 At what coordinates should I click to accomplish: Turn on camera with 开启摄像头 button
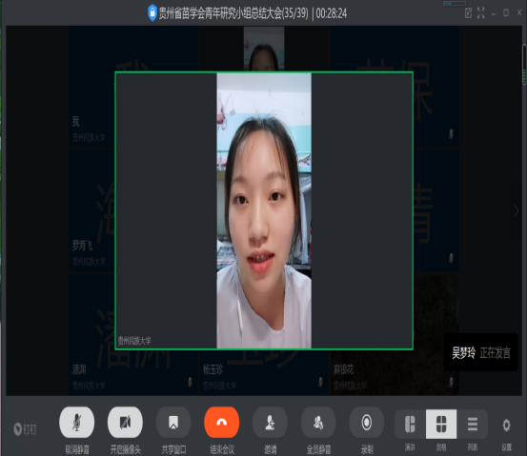pyautogui.click(x=125, y=422)
